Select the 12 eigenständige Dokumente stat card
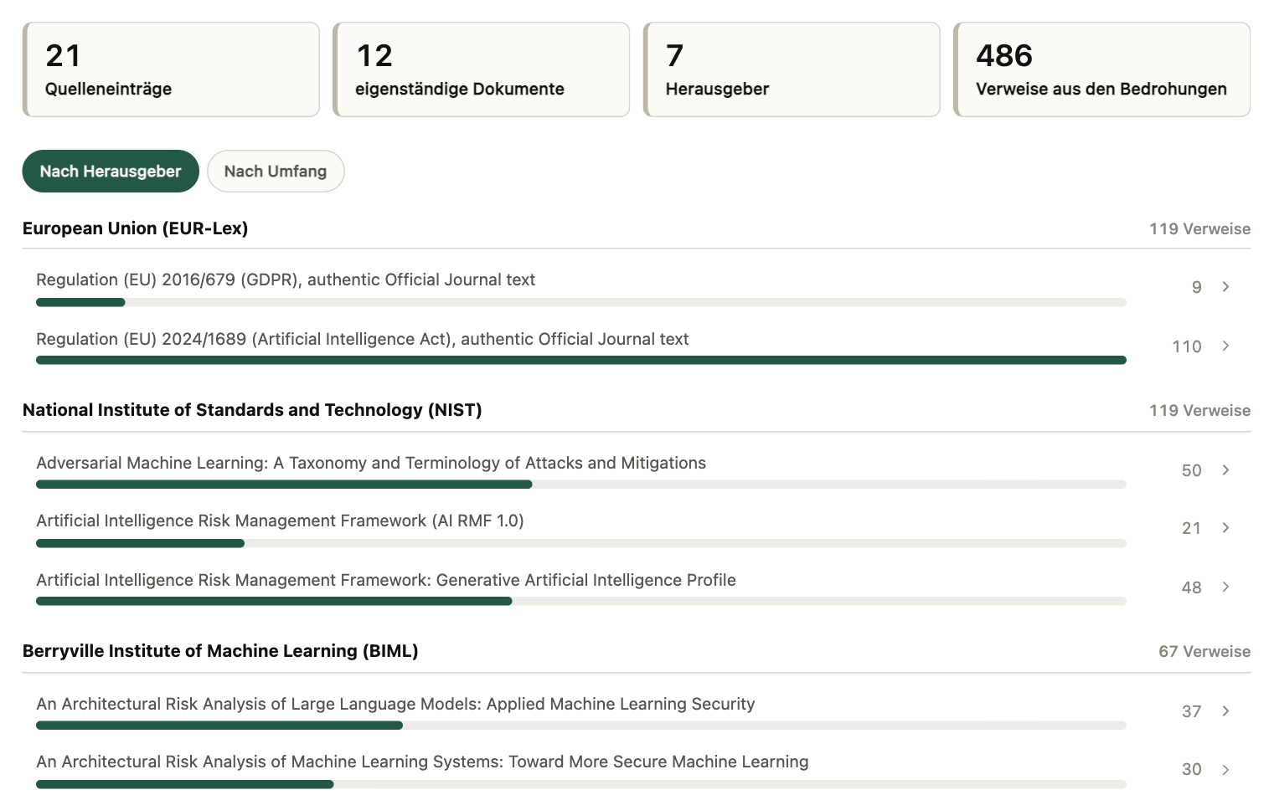1274x795 pixels. (x=481, y=69)
